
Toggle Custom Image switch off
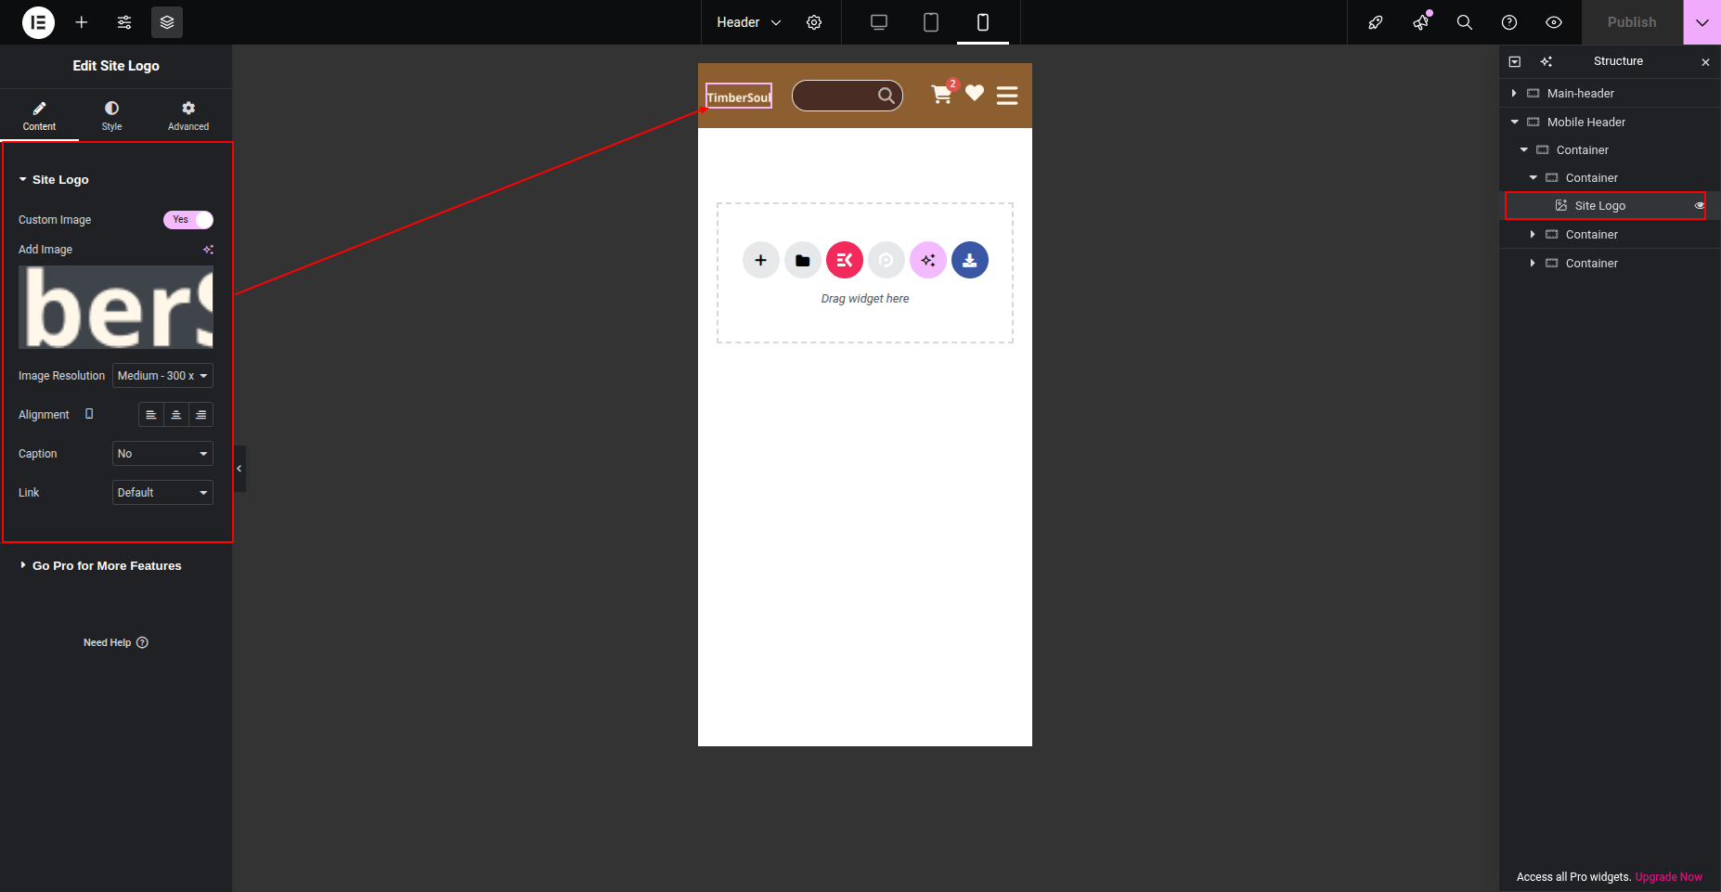click(x=188, y=220)
